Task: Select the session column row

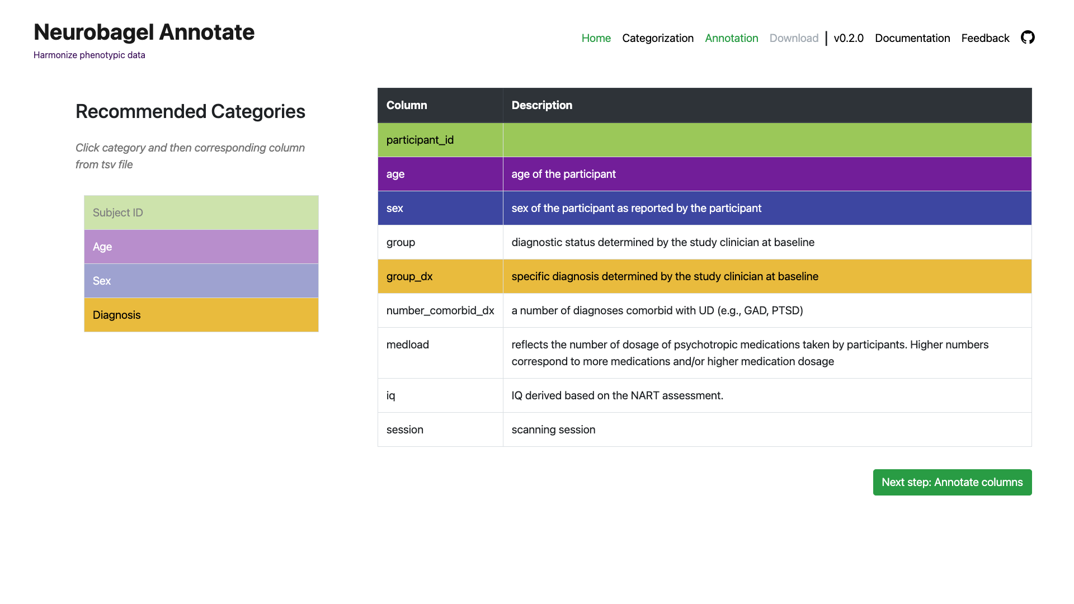Action: 559,430
